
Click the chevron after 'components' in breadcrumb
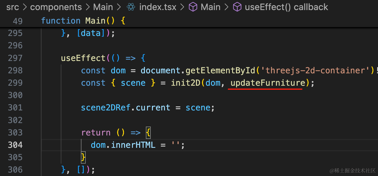pos(87,7)
